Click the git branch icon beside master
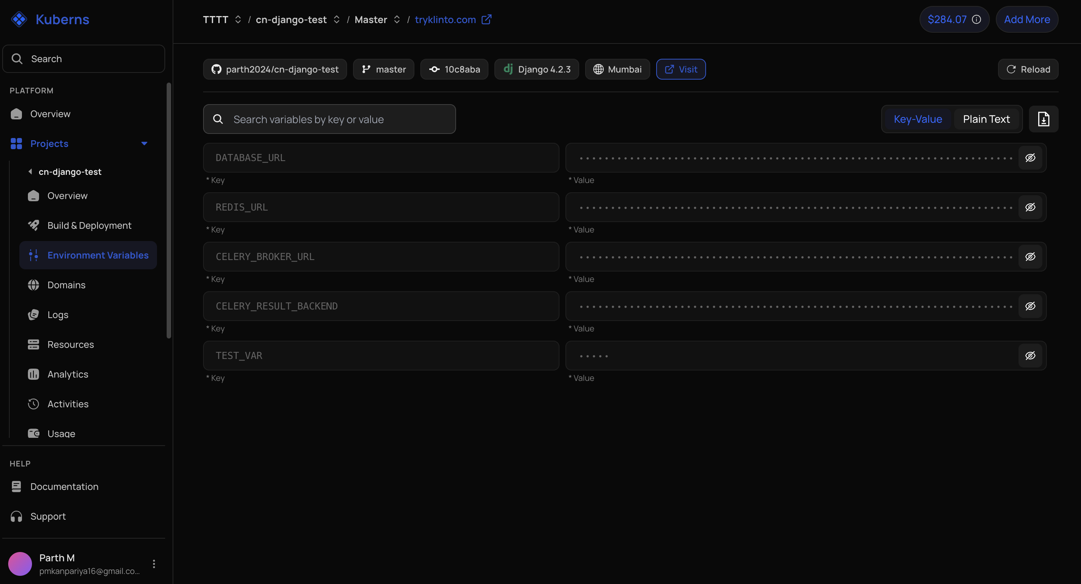The width and height of the screenshot is (1081, 584). tap(366, 69)
